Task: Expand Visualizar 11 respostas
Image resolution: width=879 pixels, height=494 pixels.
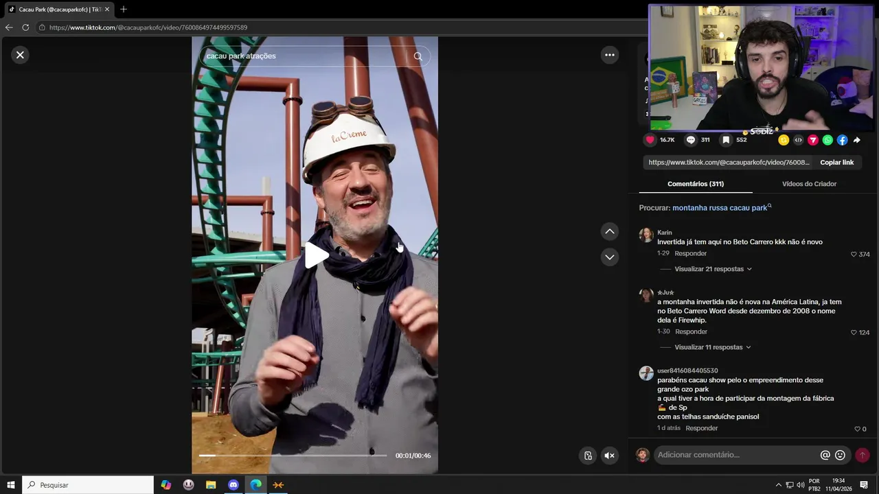Action: pos(713,347)
